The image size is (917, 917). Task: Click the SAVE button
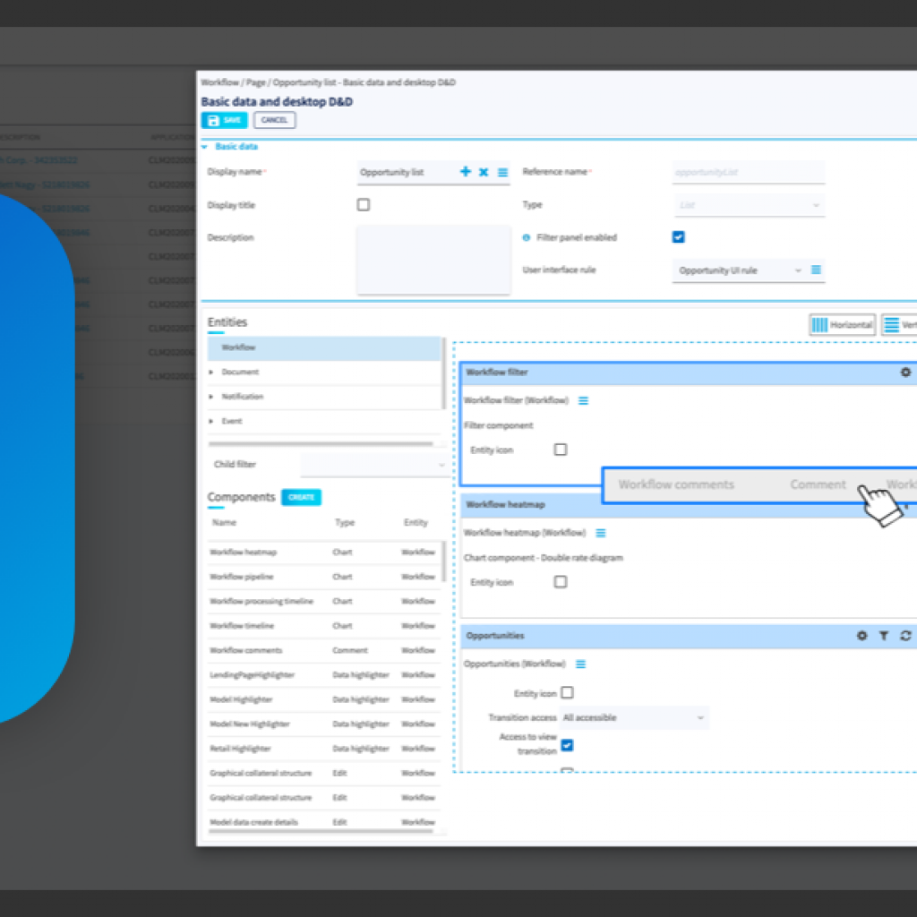pyautogui.click(x=224, y=120)
